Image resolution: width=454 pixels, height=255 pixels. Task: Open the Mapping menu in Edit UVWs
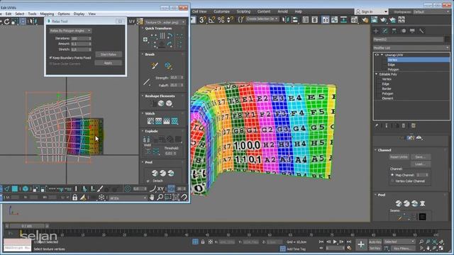pyautogui.click(x=47, y=14)
